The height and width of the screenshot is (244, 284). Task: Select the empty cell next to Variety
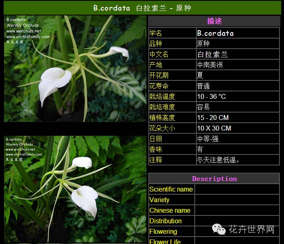coord(237,200)
